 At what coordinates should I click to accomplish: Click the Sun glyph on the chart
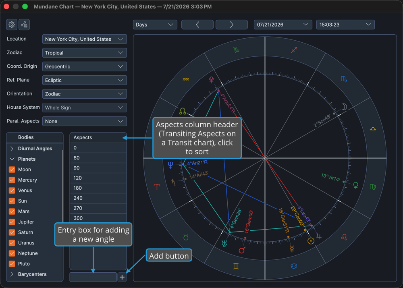pos(311,241)
